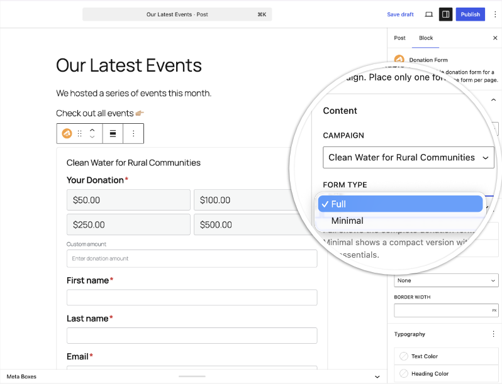Switch to the Block tab

click(x=426, y=38)
